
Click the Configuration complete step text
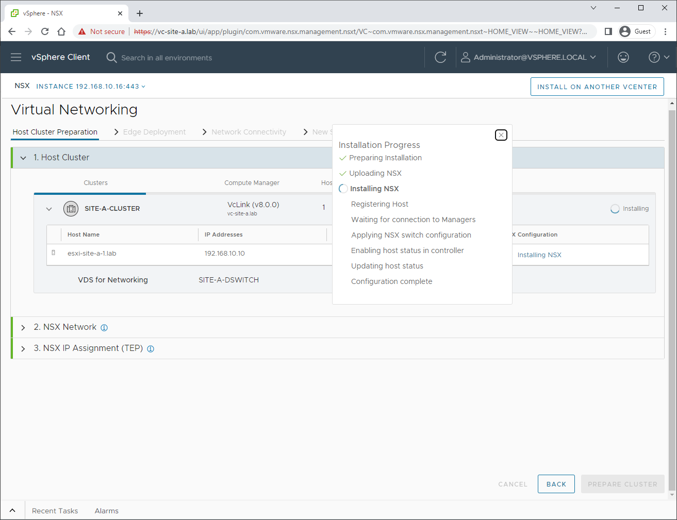click(x=392, y=281)
